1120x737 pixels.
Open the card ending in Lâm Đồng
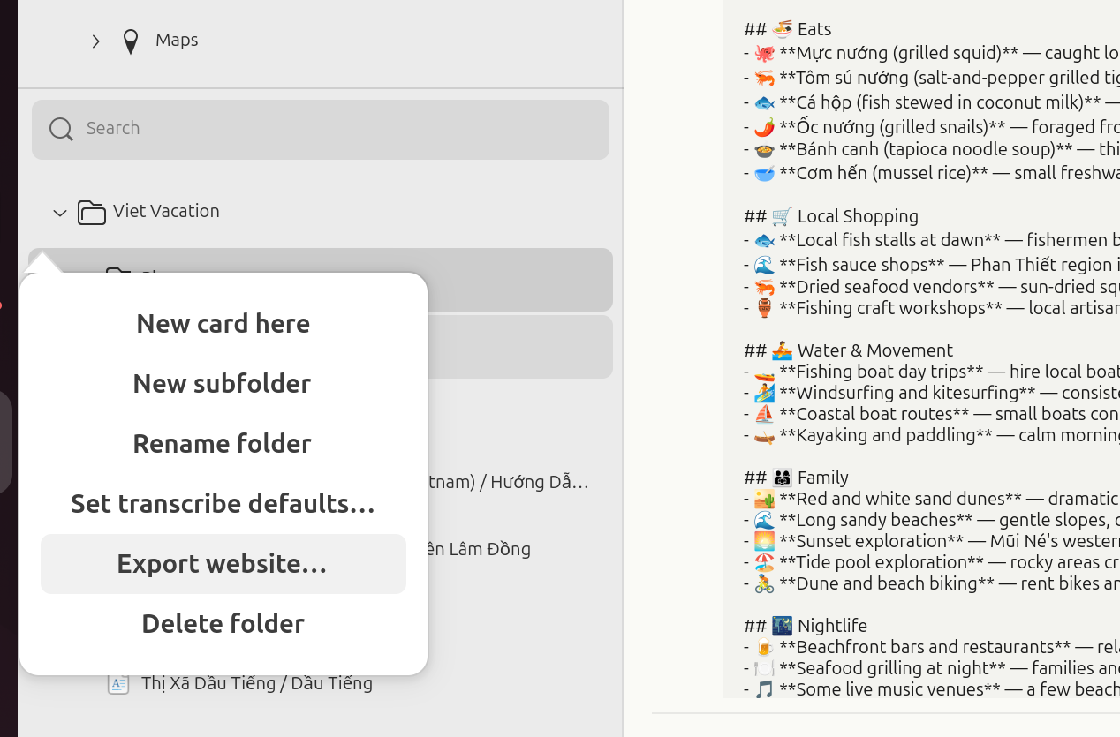pos(479,549)
